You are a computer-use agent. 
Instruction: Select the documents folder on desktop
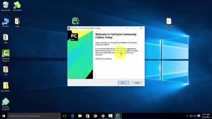[6, 87]
